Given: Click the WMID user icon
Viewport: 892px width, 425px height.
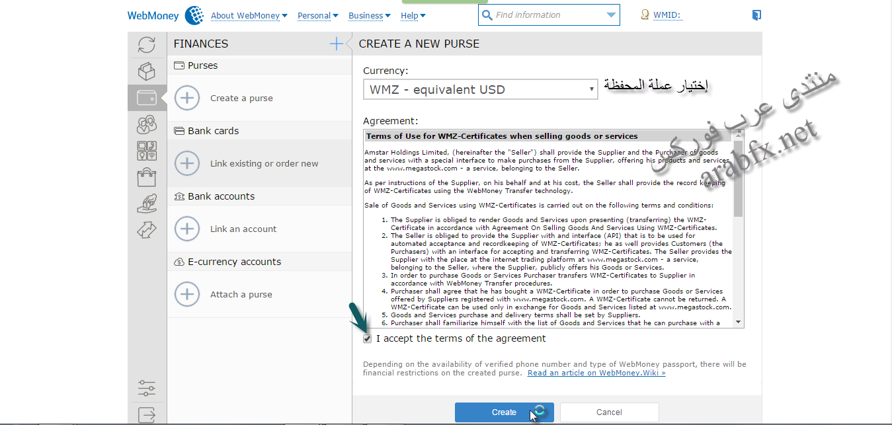Looking at the screenshot, I should point(645,15).
